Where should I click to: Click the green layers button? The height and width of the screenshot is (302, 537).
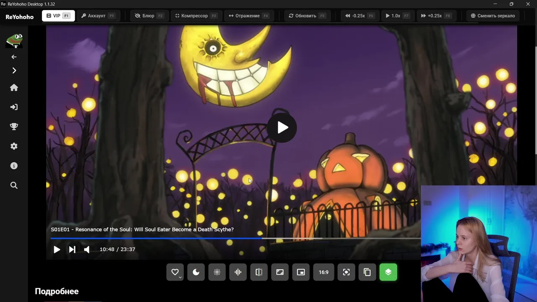click(388, 272)
